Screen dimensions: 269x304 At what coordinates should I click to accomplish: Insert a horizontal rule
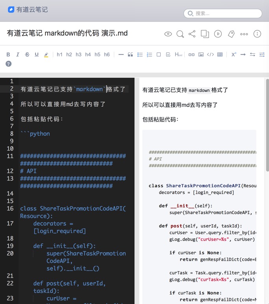121,54
